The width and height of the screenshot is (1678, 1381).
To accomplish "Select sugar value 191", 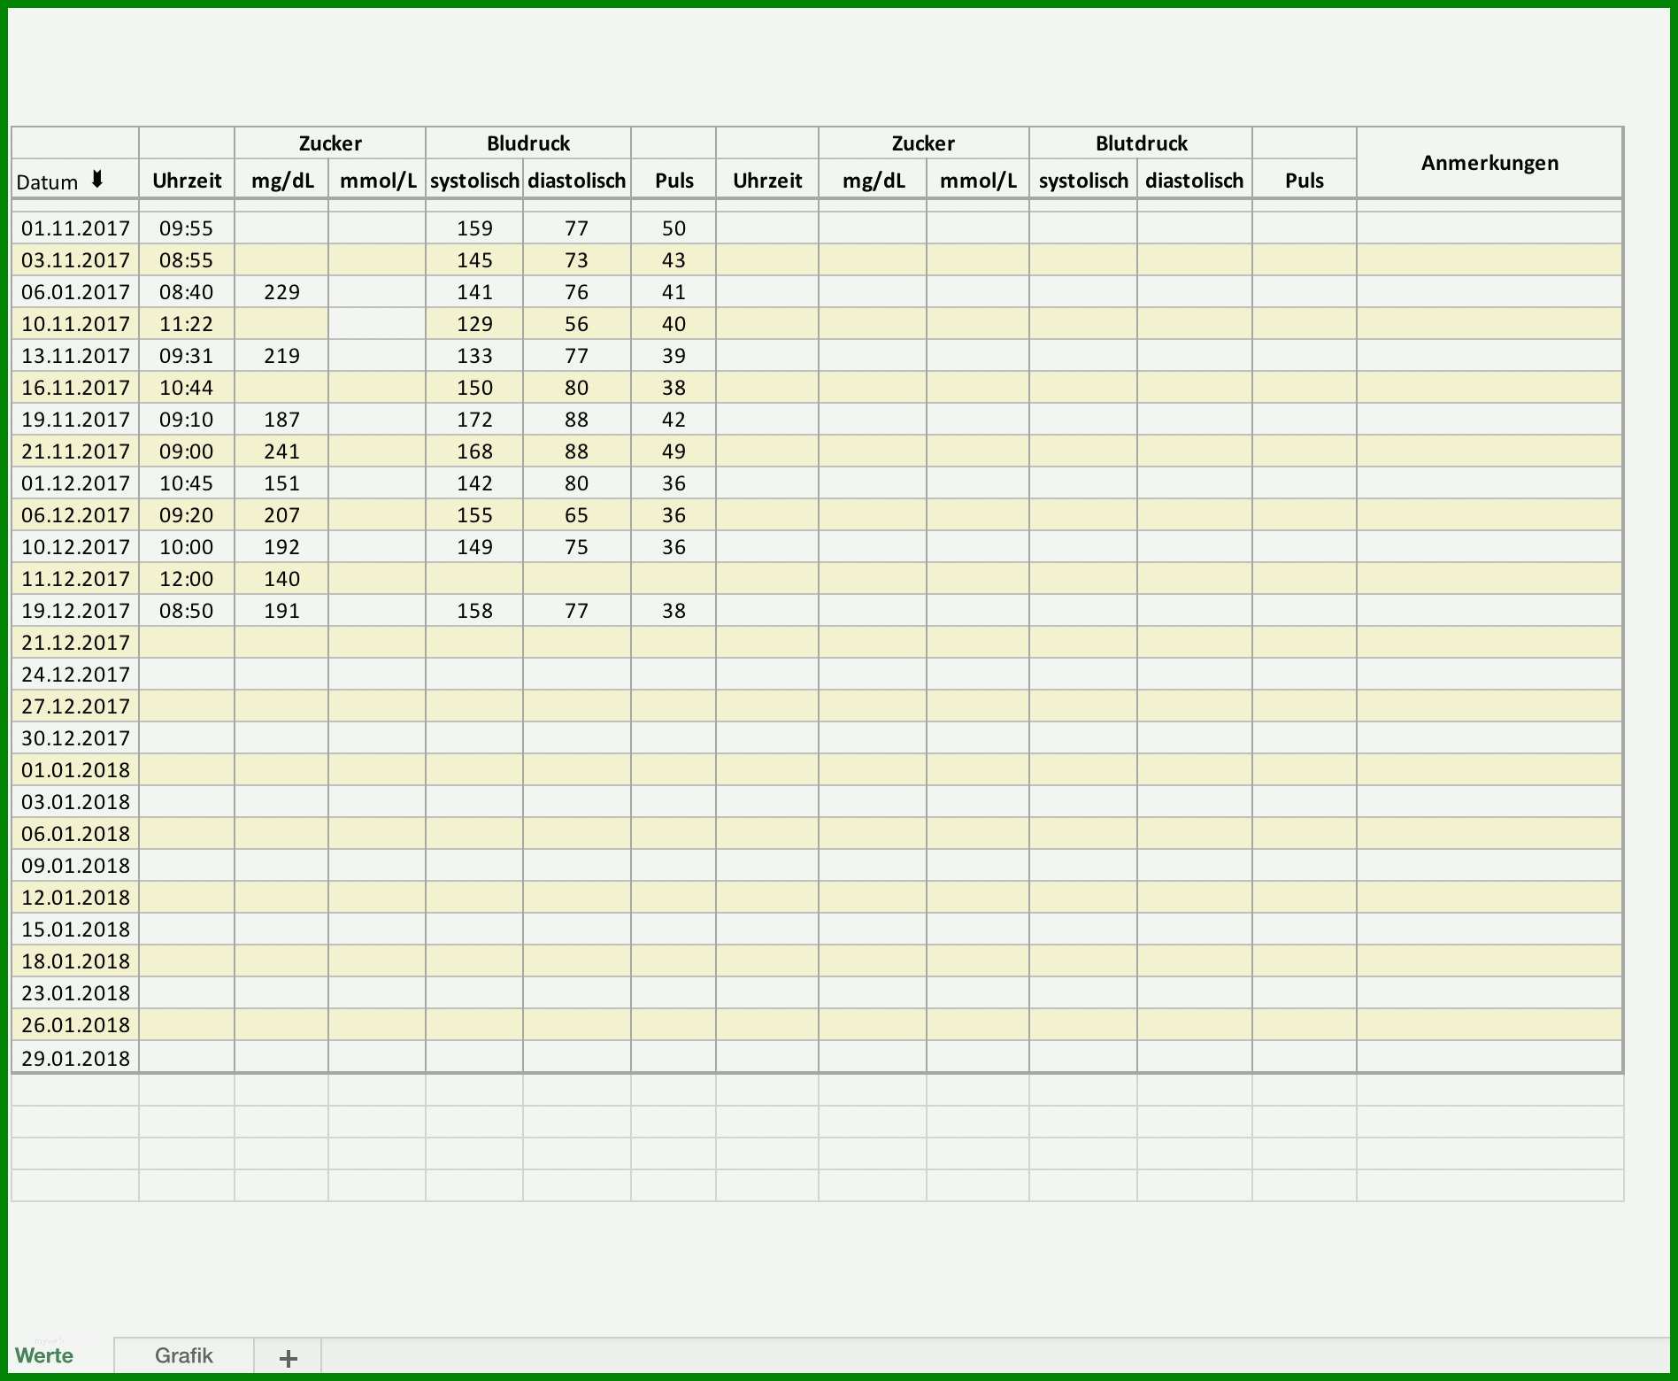I will pyautogui.click(x=281, y=611).
